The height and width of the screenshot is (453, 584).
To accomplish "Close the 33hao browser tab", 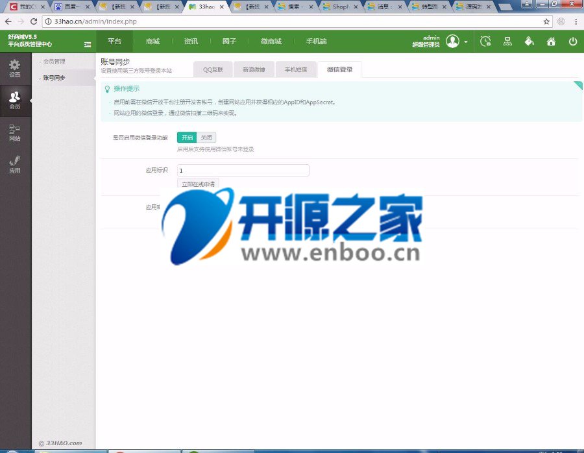I will point(222,6).
